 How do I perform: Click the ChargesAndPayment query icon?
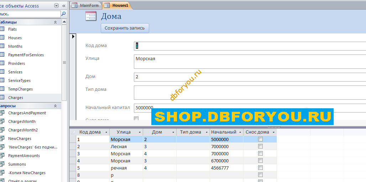tap(2, 113)
